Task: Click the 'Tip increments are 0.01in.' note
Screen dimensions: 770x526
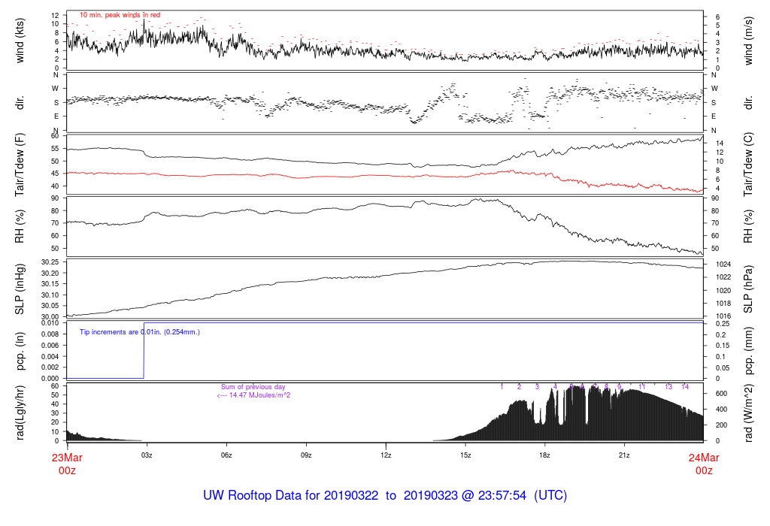Action: [x=140, y=331]
